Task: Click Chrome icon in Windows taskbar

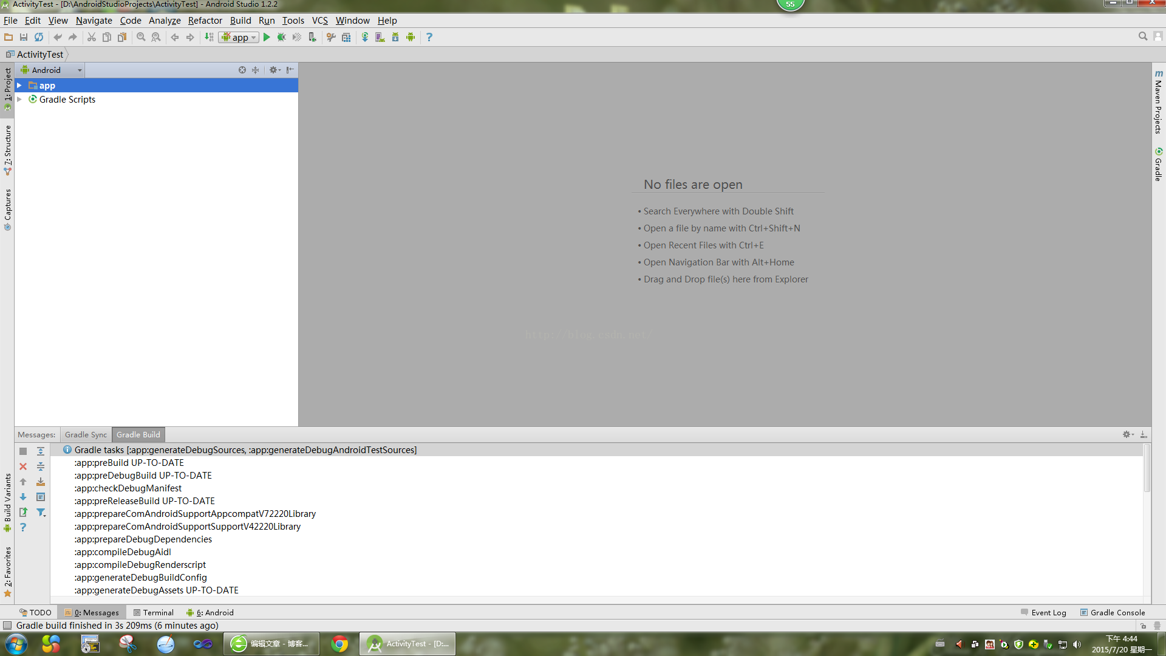Action: click(x=339, y=644)
